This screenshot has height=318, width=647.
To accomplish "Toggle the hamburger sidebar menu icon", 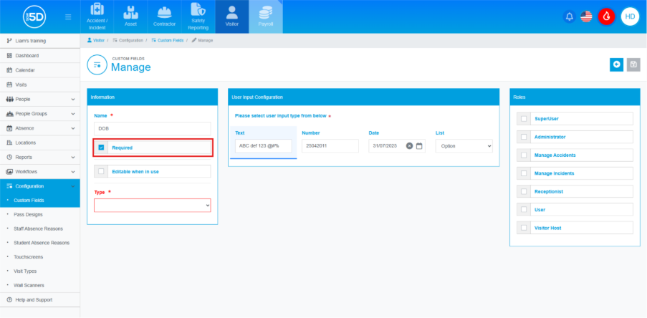I will click(x=68, y=17).
